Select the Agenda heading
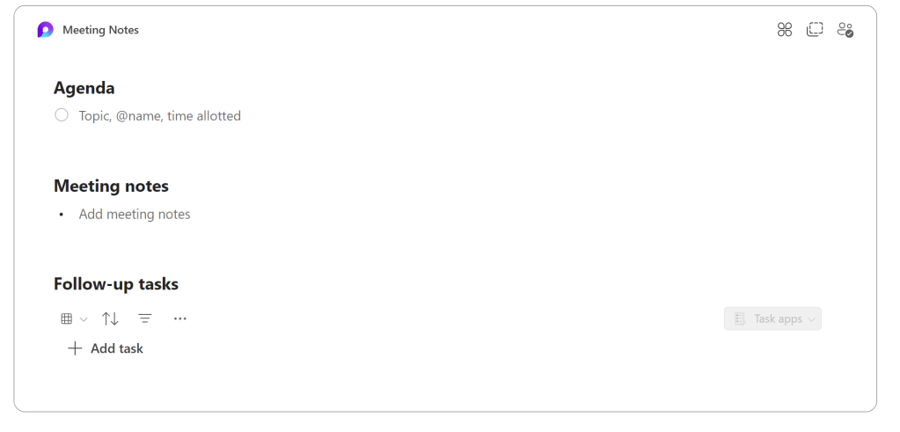 (x=84, y=88)
